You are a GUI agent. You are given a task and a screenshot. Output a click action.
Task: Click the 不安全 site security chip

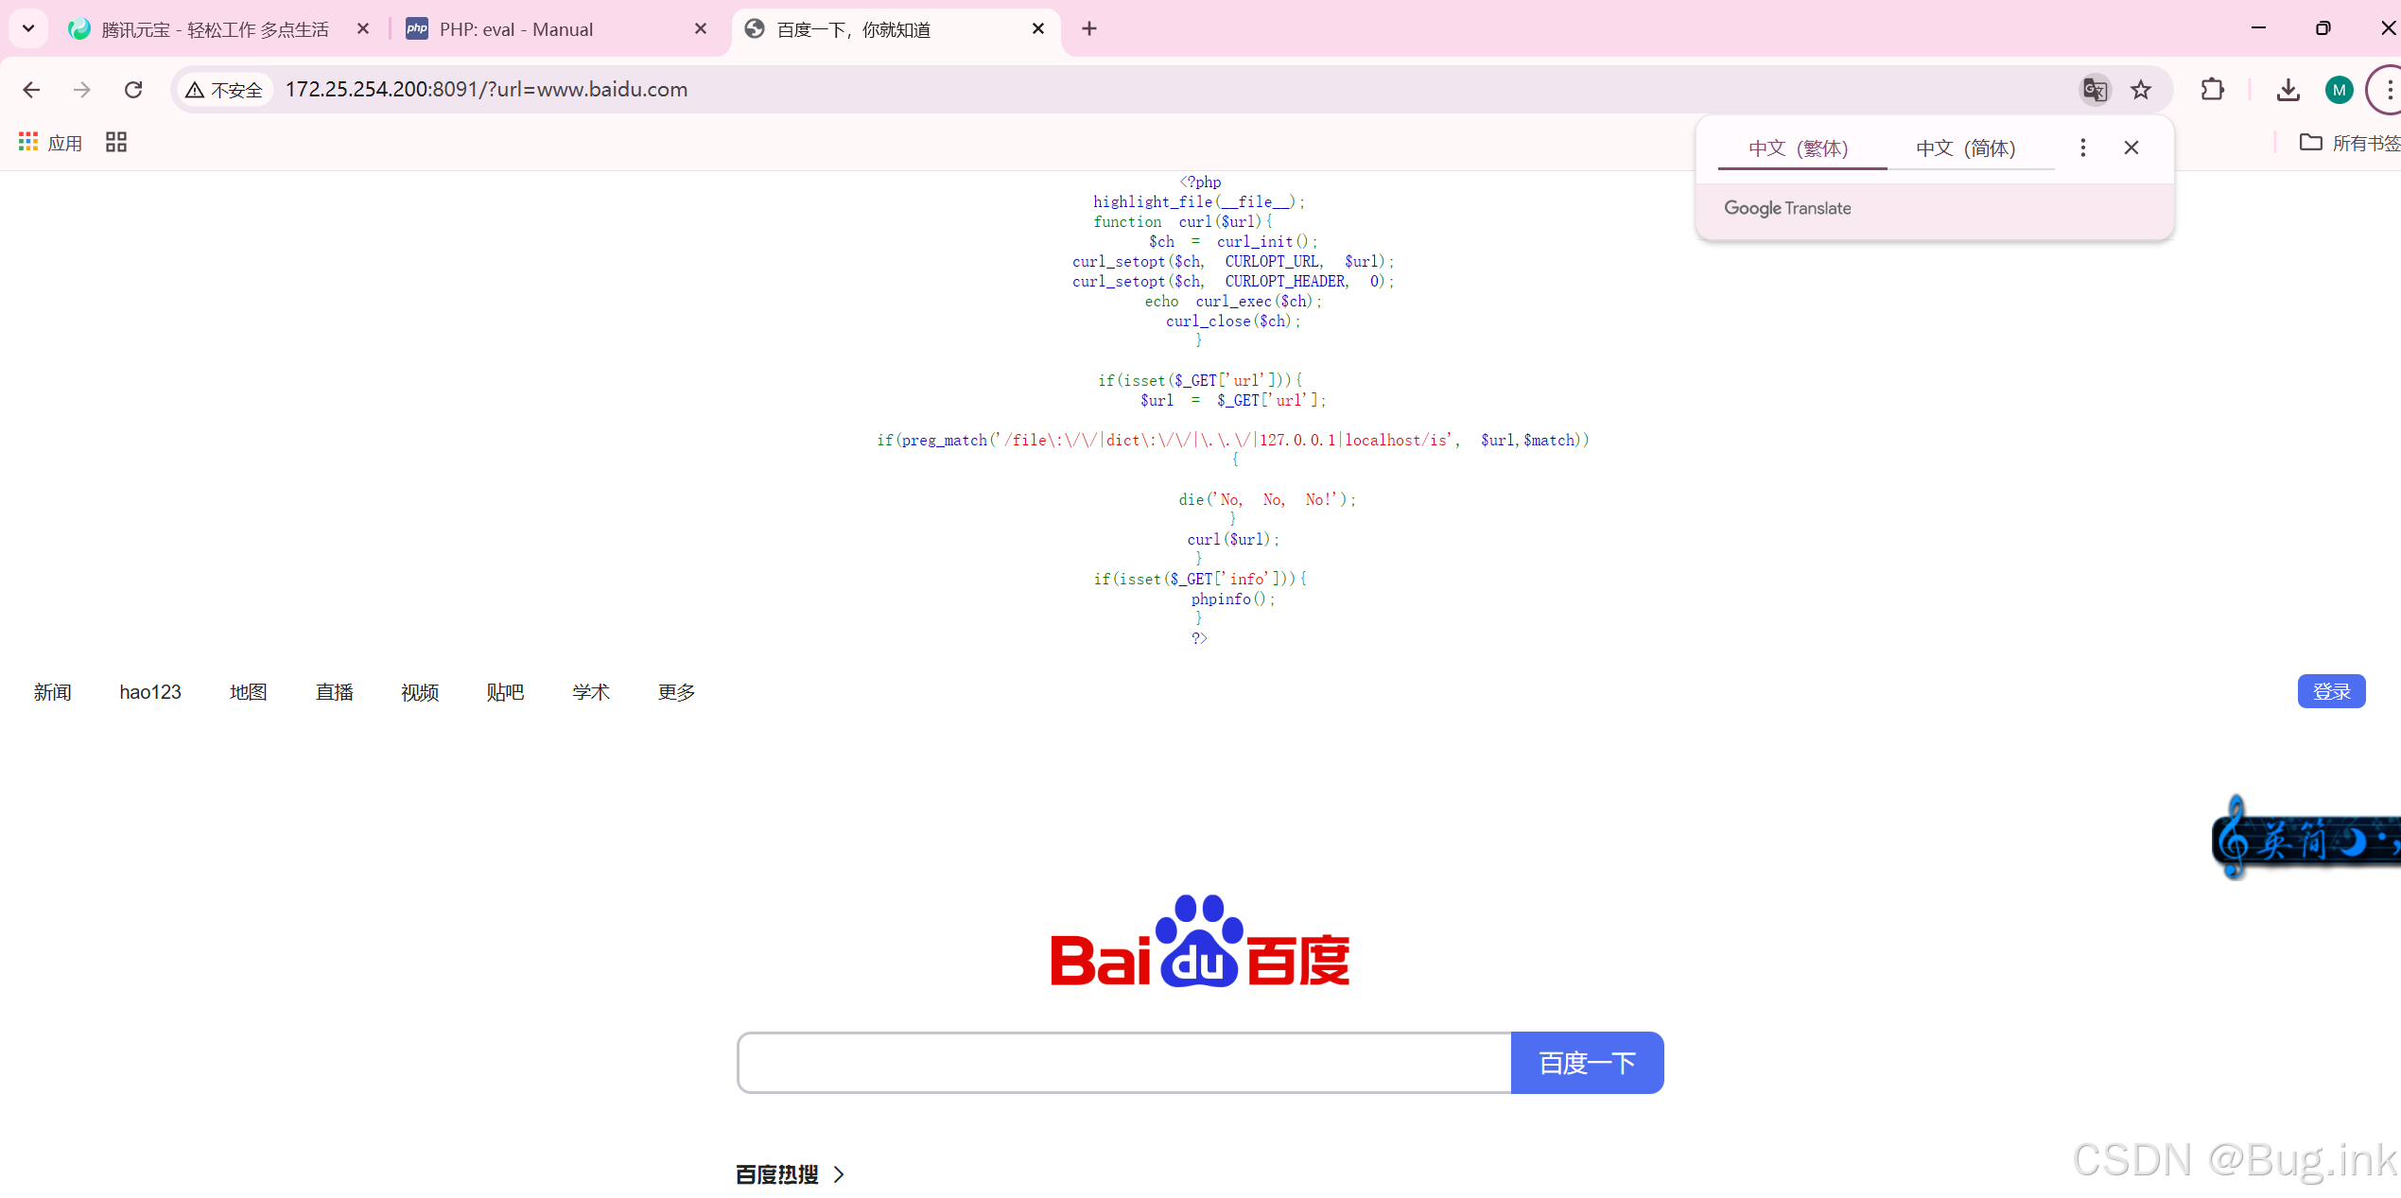tap(225, 90)
